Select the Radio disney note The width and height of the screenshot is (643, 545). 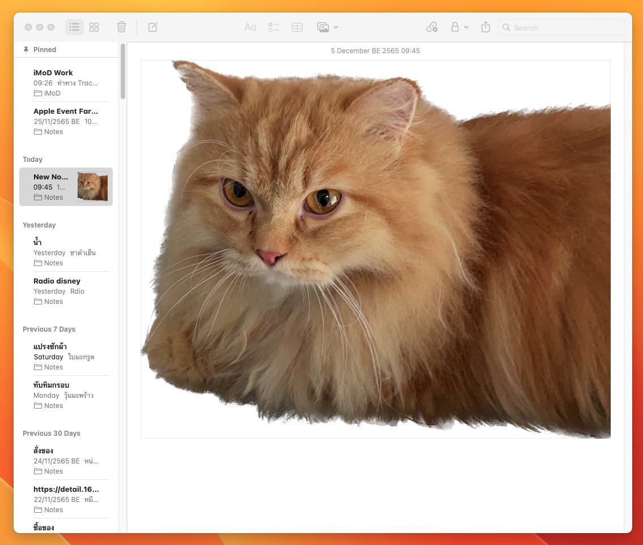coord(66,291)
